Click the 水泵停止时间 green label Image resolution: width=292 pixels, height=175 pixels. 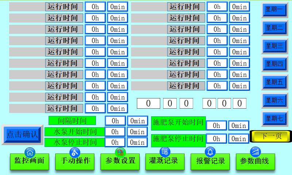coord(75,142)
